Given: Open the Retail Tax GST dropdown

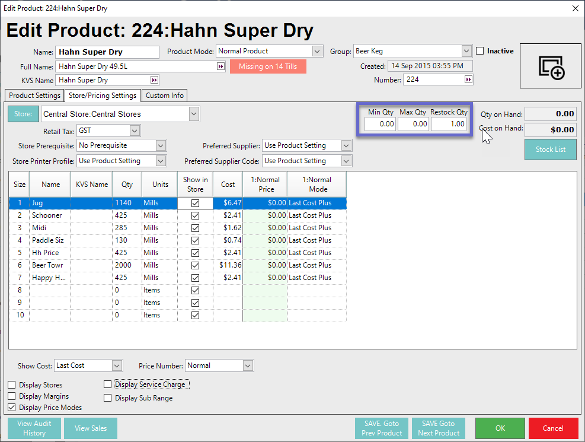Looking at the screenshot, I should click(x=135, y=131).
